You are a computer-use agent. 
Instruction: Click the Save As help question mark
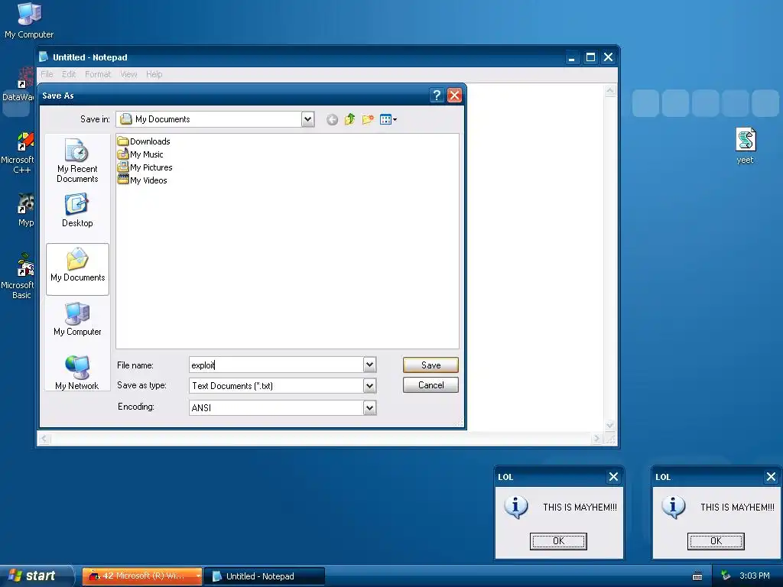(437, 96)
